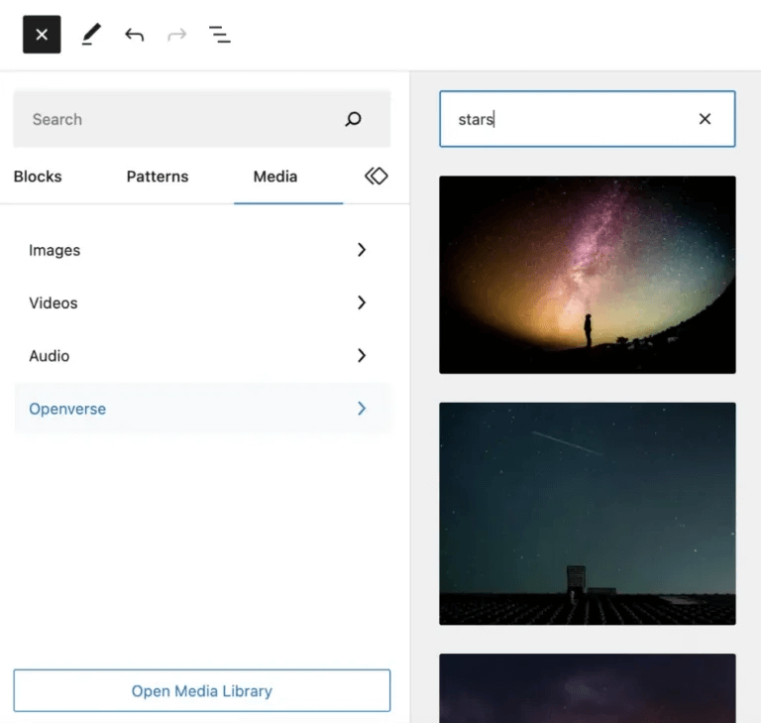Click the Open Media Library button

[202, 690]
